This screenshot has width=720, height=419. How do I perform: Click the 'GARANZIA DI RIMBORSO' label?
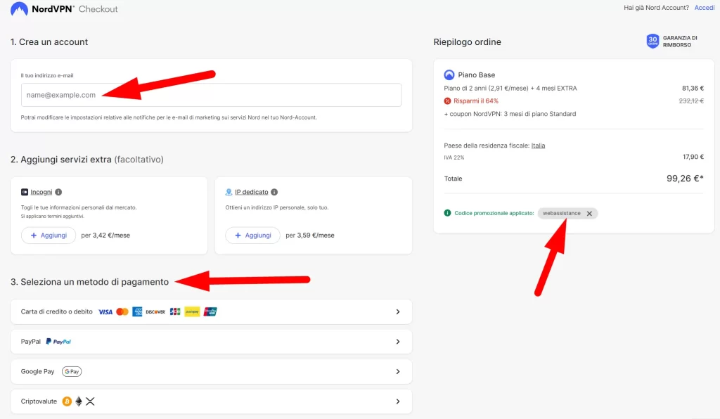tap(680, 41)
